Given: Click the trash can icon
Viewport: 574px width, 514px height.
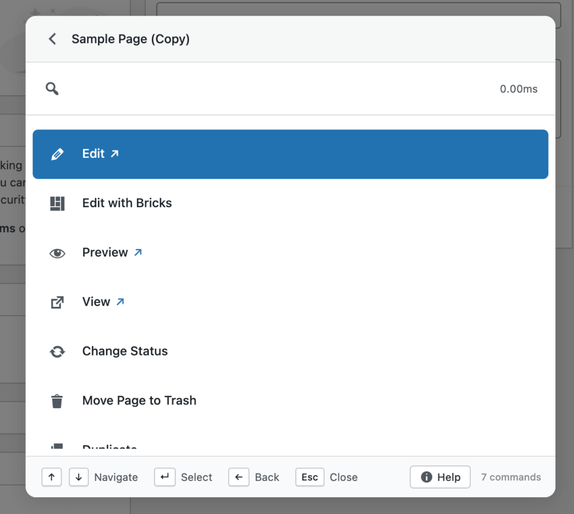Looking at the screenshot, I should click(x=58, y=400).
